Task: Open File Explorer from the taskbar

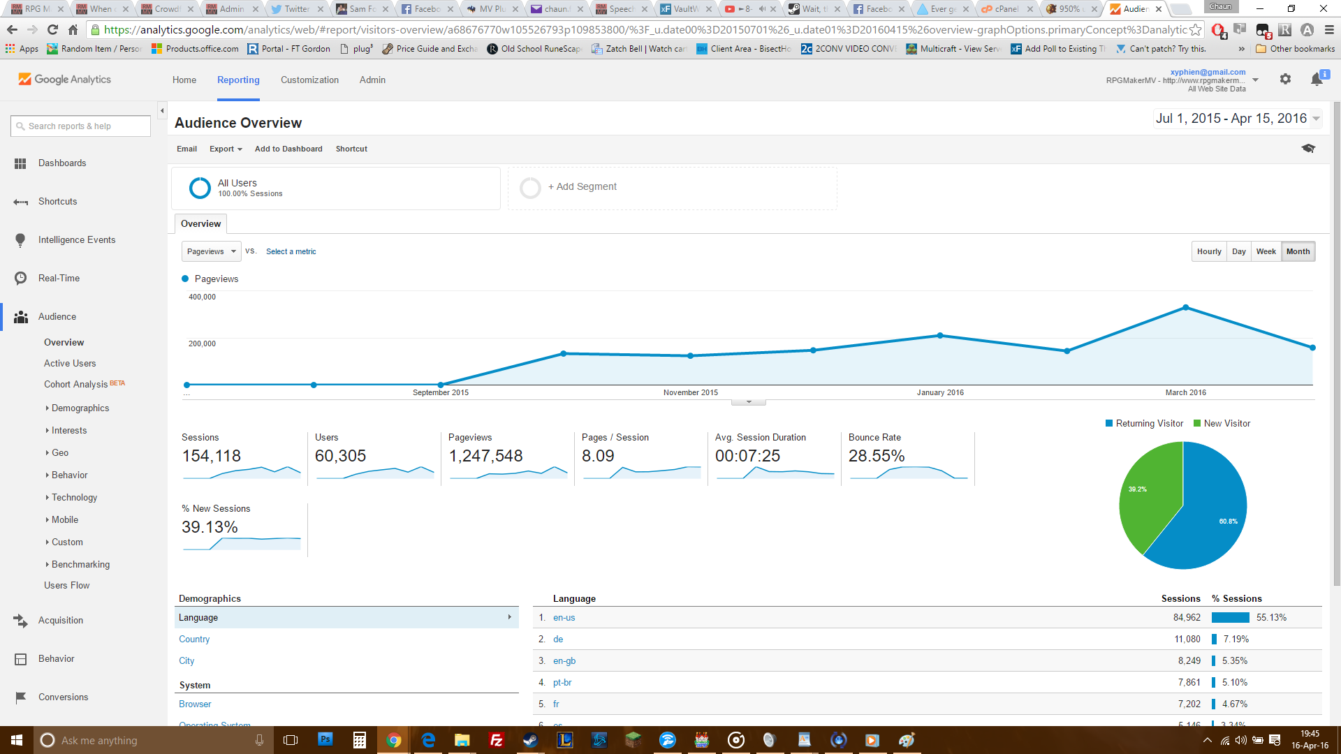Action: 462,740
